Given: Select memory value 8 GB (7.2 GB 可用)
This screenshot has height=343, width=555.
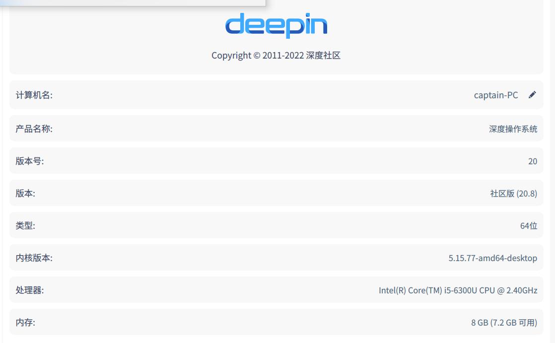Looking at the screenshot, I should pos(504,323).
